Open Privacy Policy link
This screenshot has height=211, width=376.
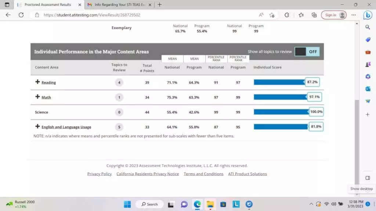click(x=100, y=174)
